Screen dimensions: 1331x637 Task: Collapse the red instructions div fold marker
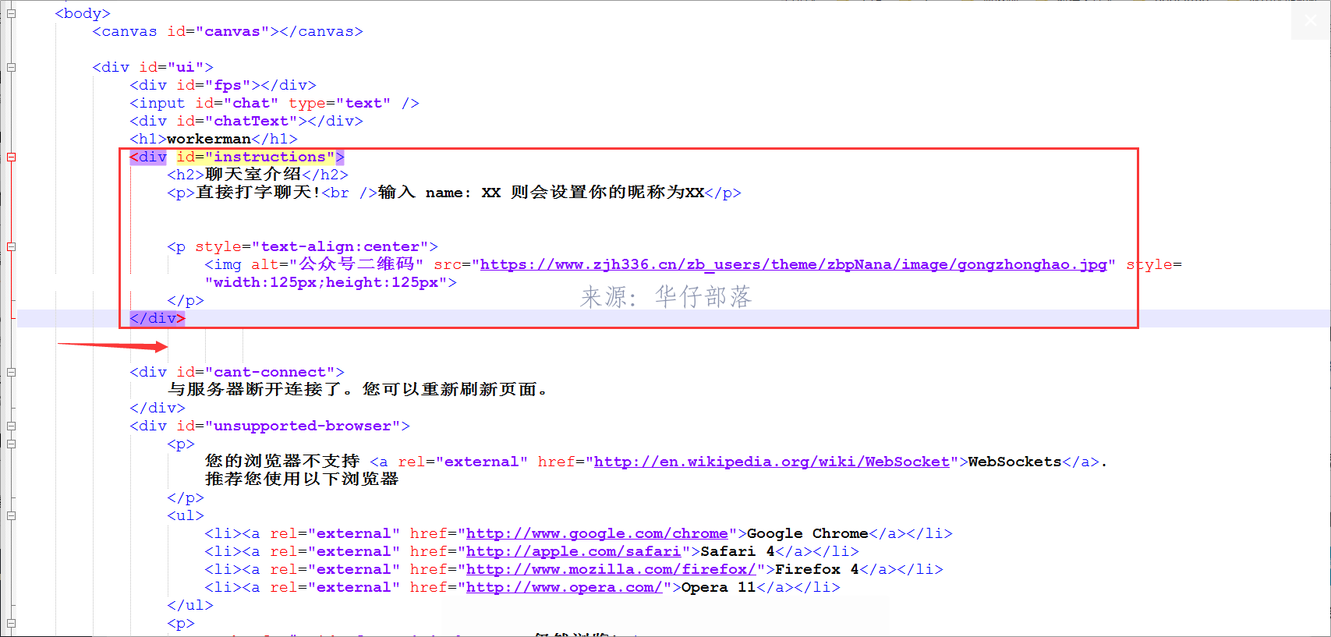tap(11, 157)
